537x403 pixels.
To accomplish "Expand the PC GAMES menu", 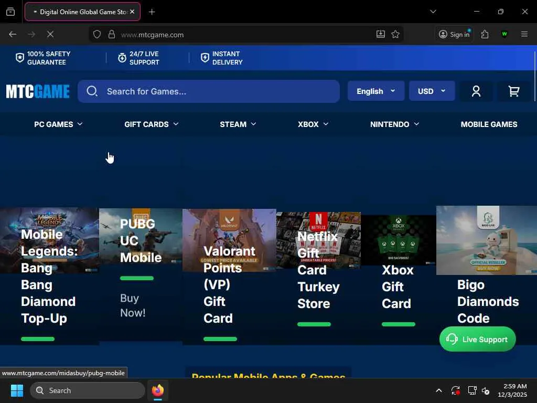I will click(58, 124).
